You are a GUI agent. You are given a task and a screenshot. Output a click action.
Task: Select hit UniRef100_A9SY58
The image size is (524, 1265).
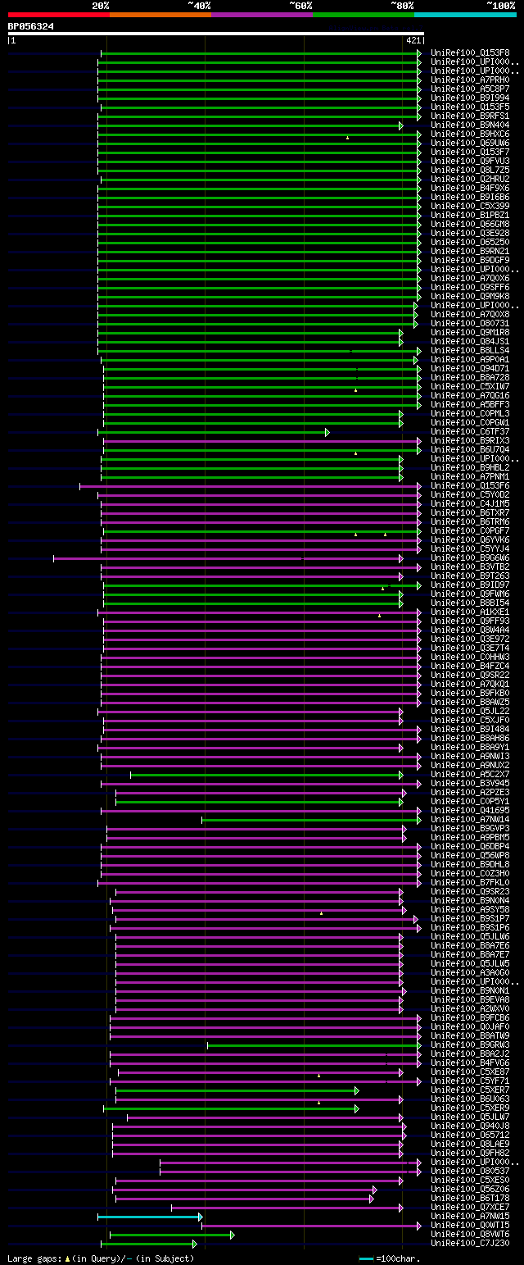click(x=470, y=910)
